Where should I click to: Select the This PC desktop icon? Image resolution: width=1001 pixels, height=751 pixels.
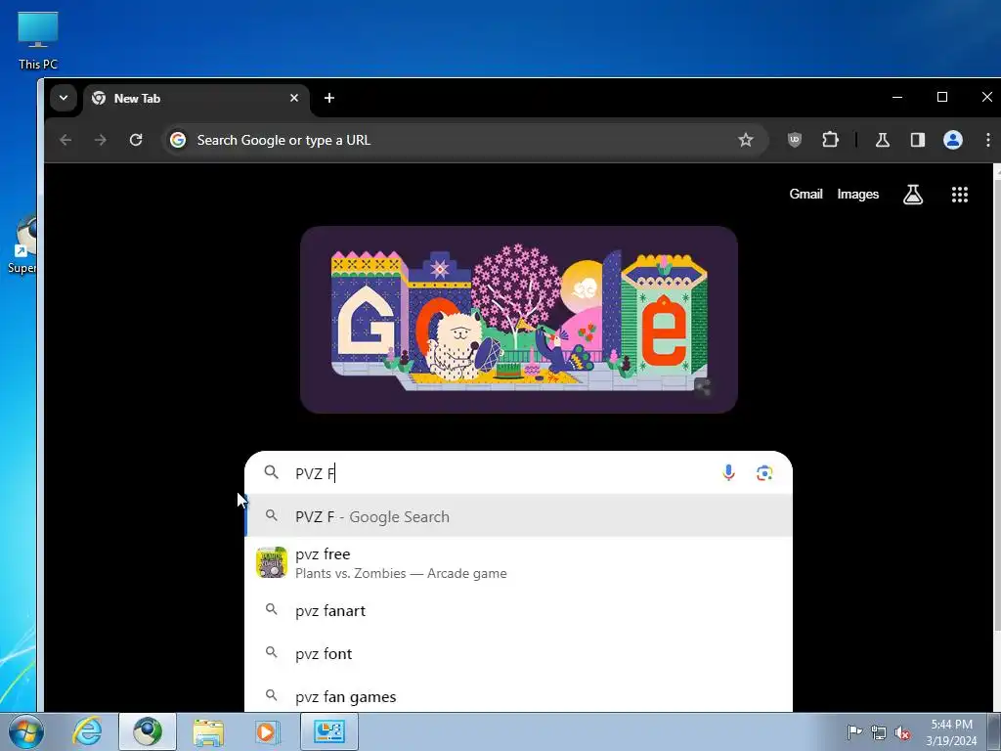coord(38,41)
